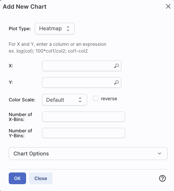Open help via question mark icon

click(x=162, y=179)
